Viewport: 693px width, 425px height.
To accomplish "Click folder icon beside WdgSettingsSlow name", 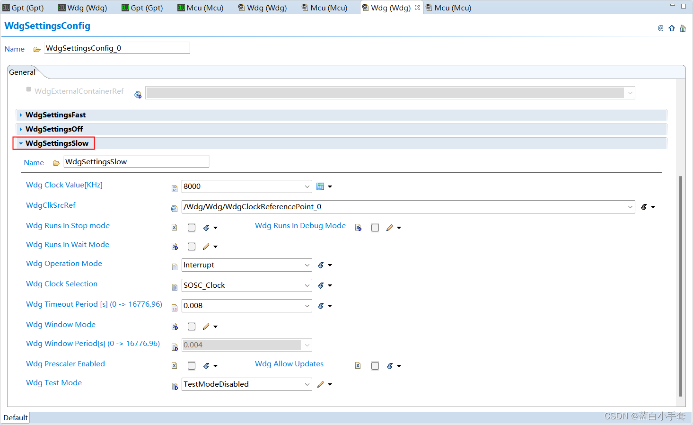I will coord(56,163).
